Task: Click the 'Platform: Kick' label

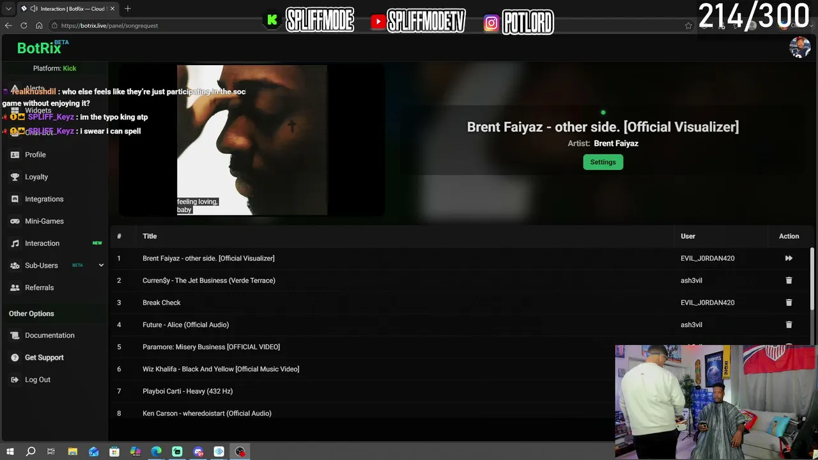Action: pos(54,68)
